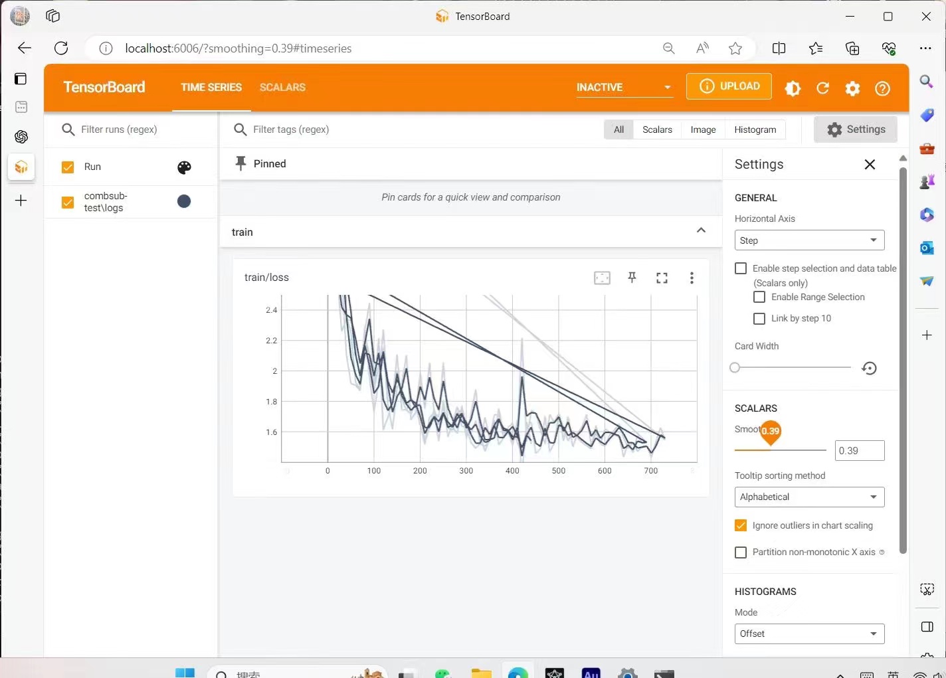Open Outlook in the Edge right sidebar

(x=927, y=248)
